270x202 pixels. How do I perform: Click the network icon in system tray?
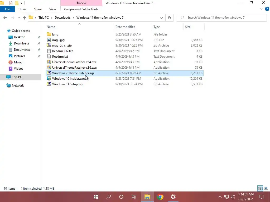226,197
